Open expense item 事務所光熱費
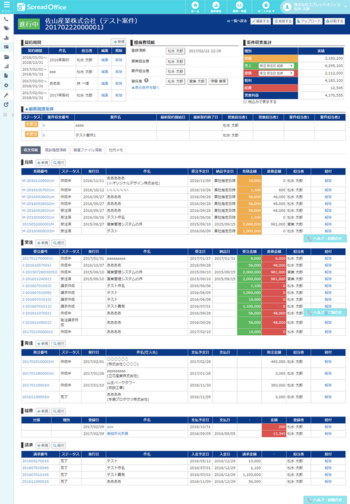Screen dimensions: 350x504 click(x=117, y=433)
